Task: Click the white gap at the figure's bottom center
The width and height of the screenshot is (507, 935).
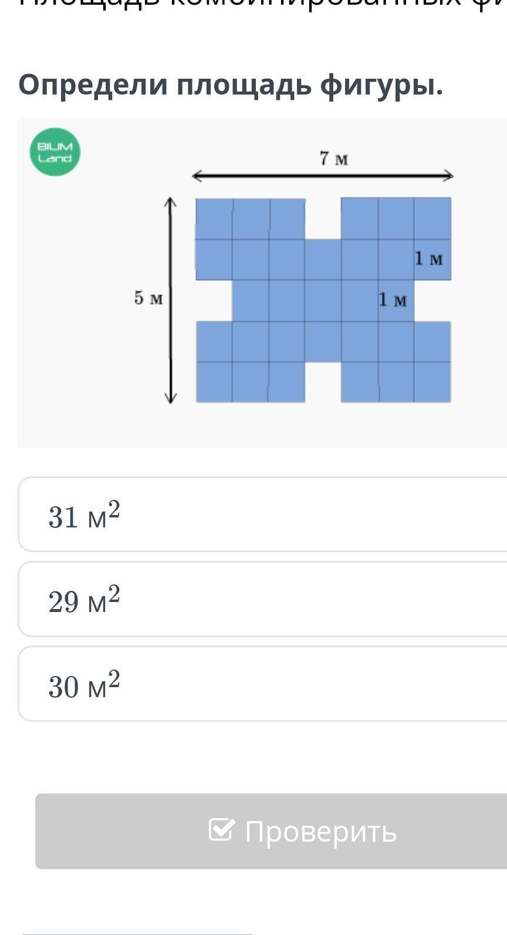Action: (x=323, y=382)
